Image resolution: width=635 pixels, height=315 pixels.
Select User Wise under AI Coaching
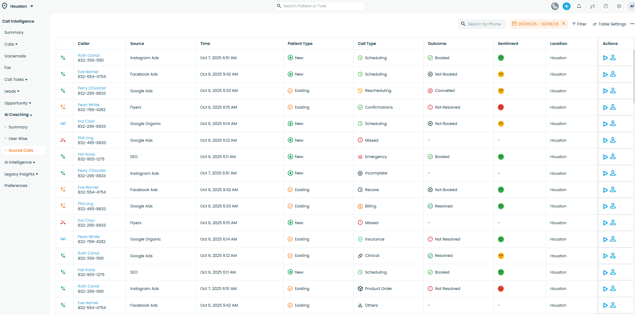[x=18, y=139]
